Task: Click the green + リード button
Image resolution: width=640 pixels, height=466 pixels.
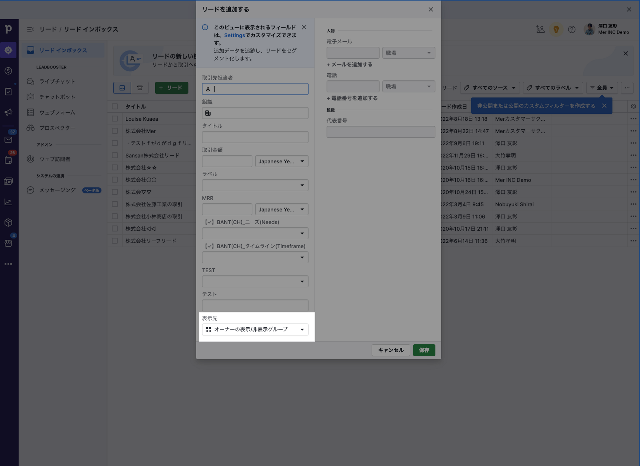Action: coord(172,88)
